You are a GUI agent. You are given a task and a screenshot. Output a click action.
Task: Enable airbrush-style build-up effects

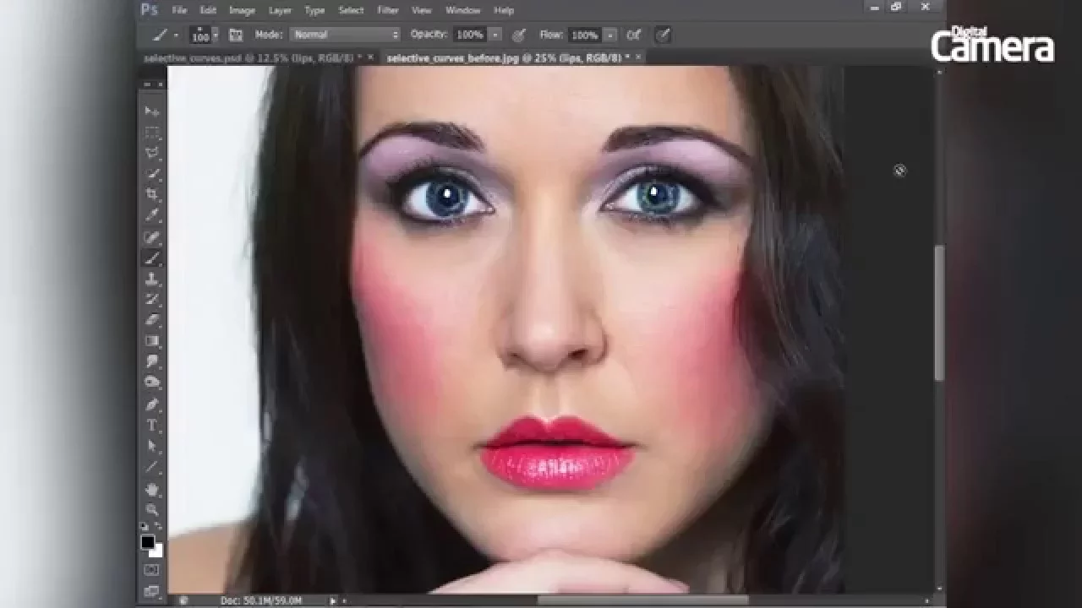click(633, 35)
